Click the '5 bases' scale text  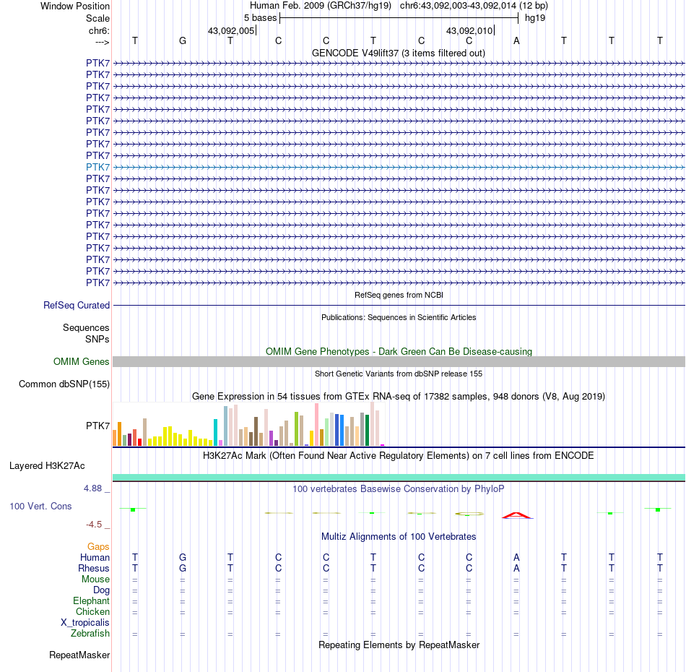[x=260, y=18]
